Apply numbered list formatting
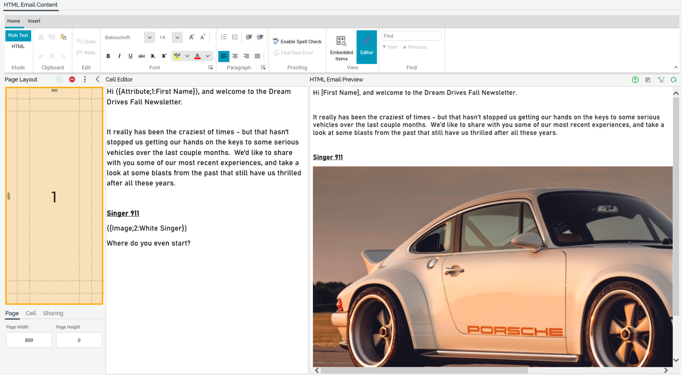The image size is (682, 375). (235, 37)
